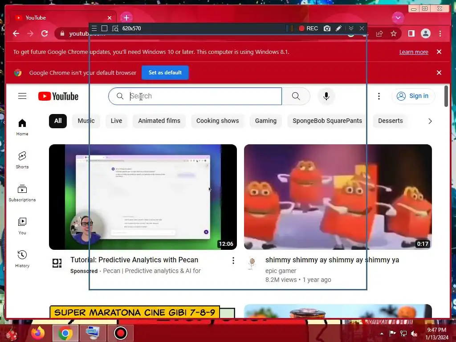
Task: Open the shimmy shimmy ay video thumbnail
Action: [x=338, y=197]
